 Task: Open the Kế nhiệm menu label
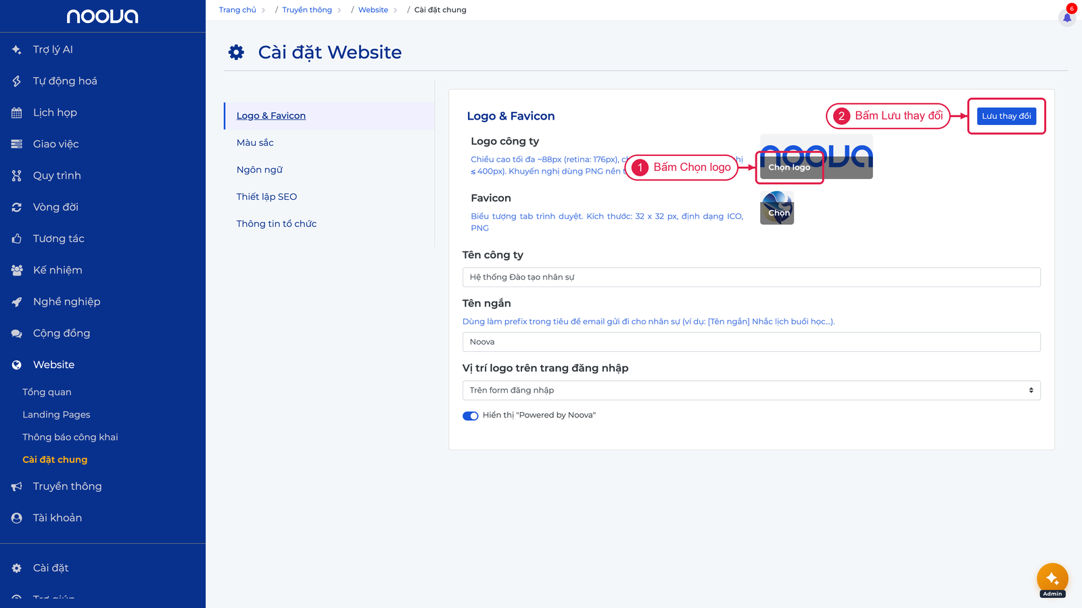click(x=57, y=270)
